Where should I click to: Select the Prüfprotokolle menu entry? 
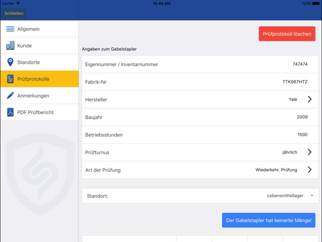point(40,79)
